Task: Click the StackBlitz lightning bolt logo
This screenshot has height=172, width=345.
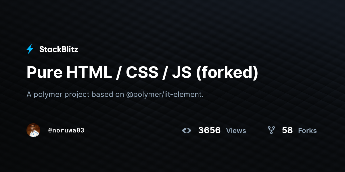Action: pos(30,49)
